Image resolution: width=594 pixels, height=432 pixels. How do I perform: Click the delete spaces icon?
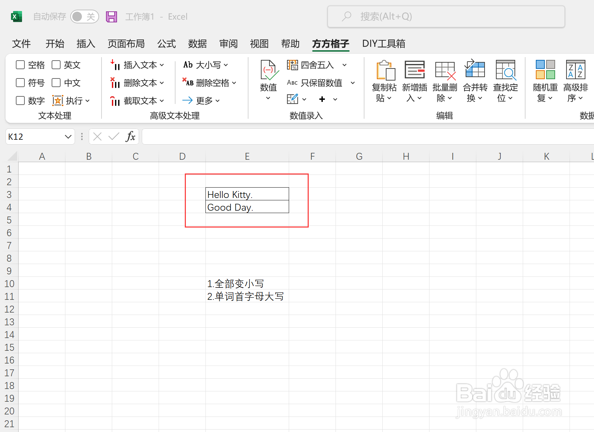(188, 82)
